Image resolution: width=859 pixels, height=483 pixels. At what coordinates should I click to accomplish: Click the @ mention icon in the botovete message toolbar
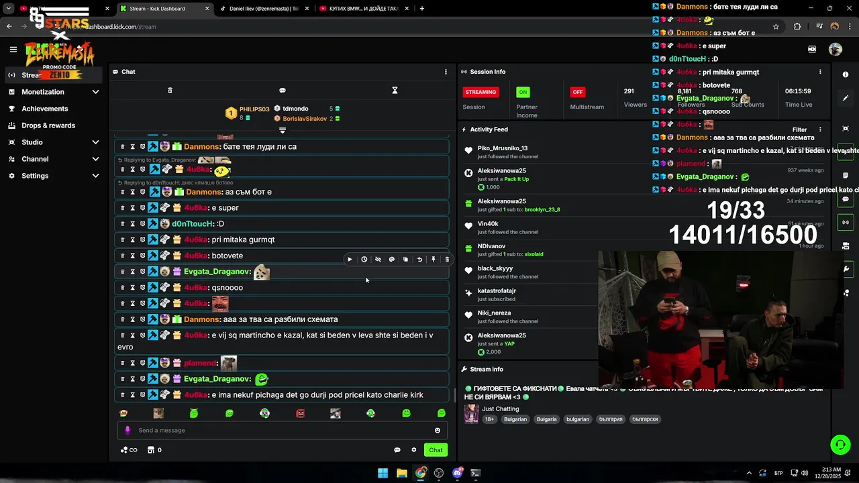click(392, 260)
